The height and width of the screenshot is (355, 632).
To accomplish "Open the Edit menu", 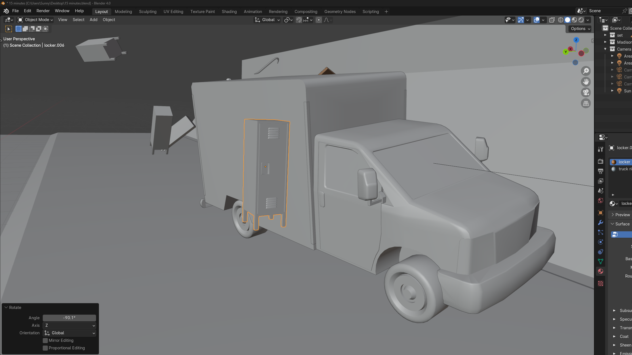I will click(x=27, y=11).
